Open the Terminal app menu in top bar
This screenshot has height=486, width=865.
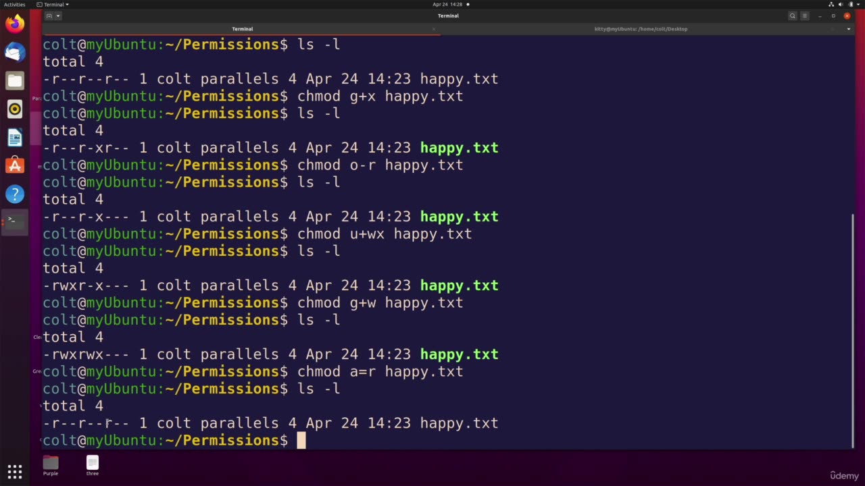pos(53,4)
